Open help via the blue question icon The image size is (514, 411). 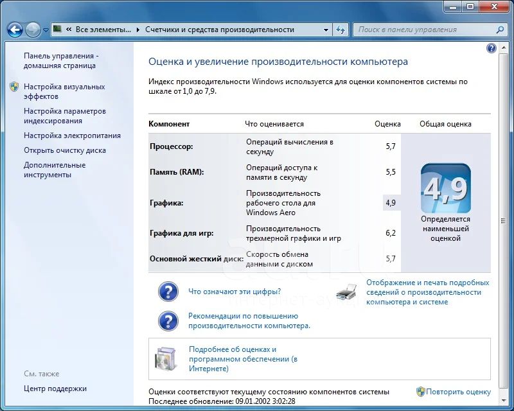pos(492,48)
